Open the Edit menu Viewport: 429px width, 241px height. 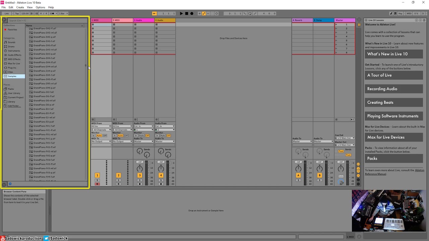click(11, 7)
